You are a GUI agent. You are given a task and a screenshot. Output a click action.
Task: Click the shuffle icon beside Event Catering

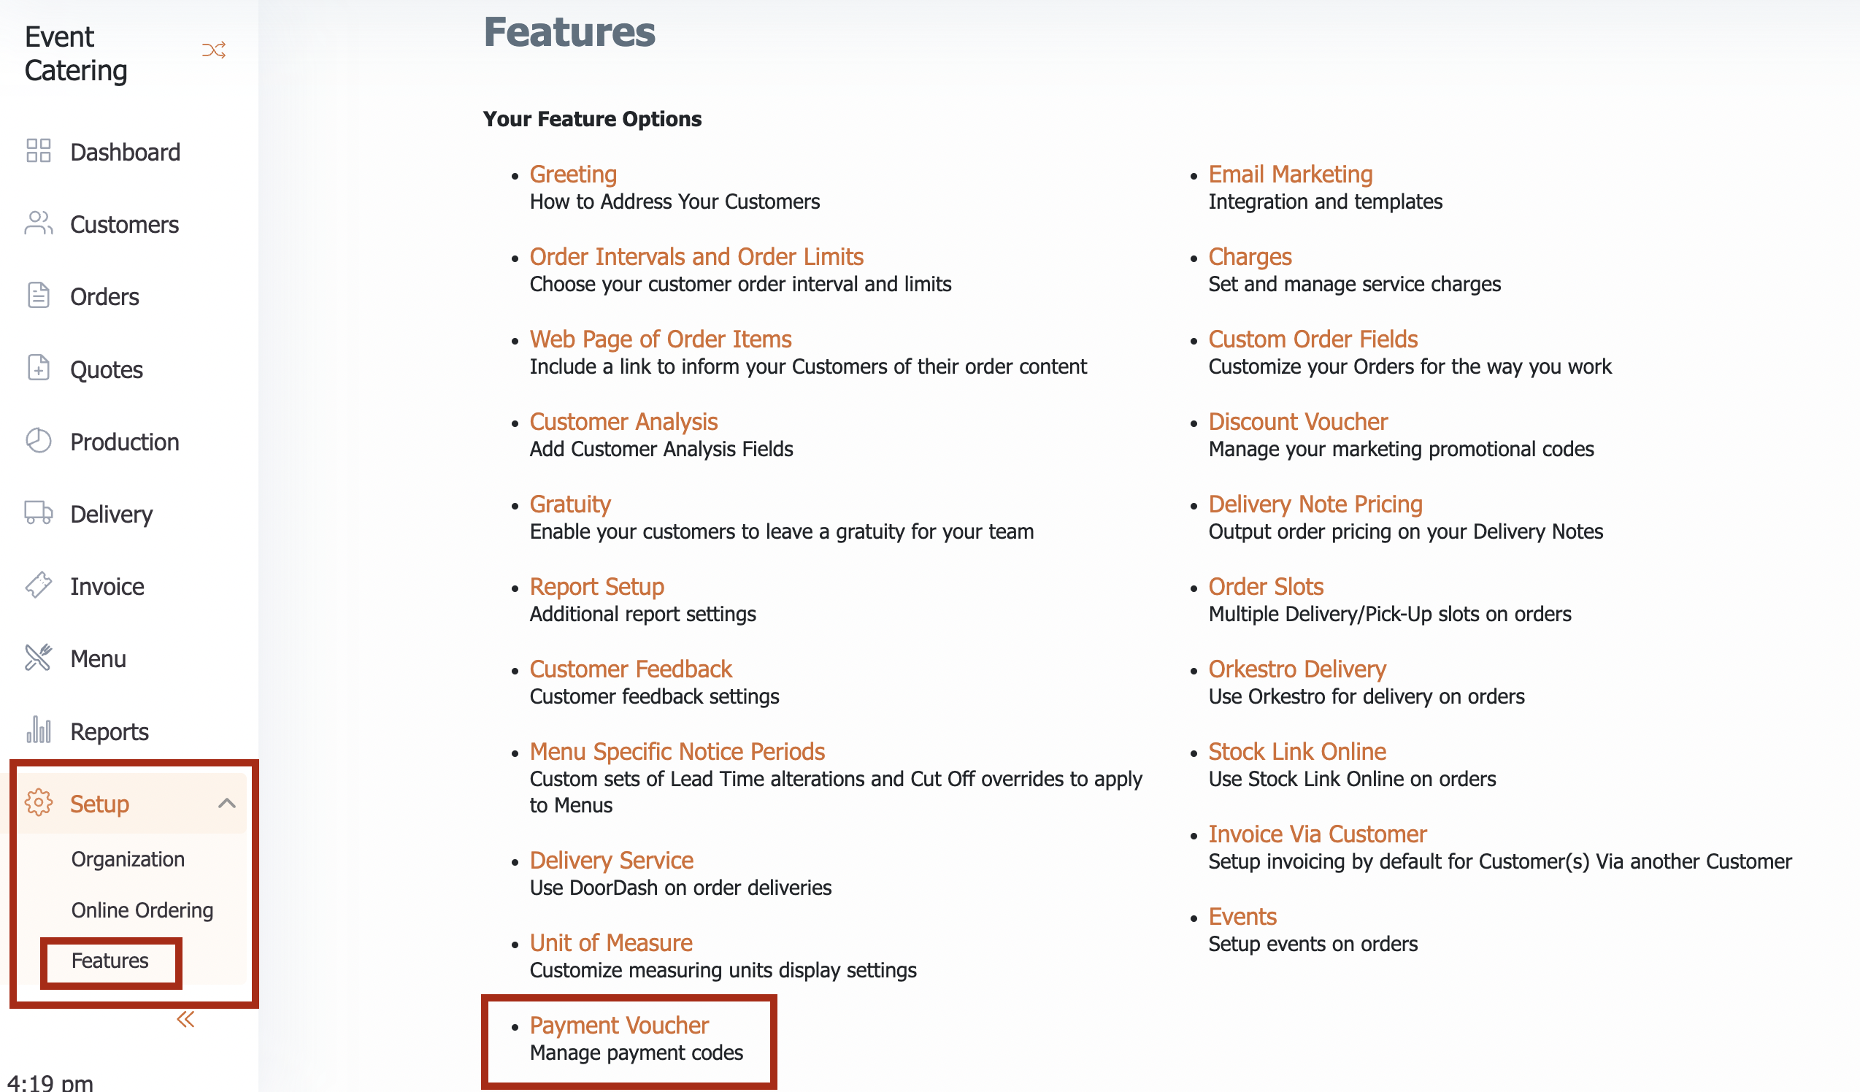point(214,50)
